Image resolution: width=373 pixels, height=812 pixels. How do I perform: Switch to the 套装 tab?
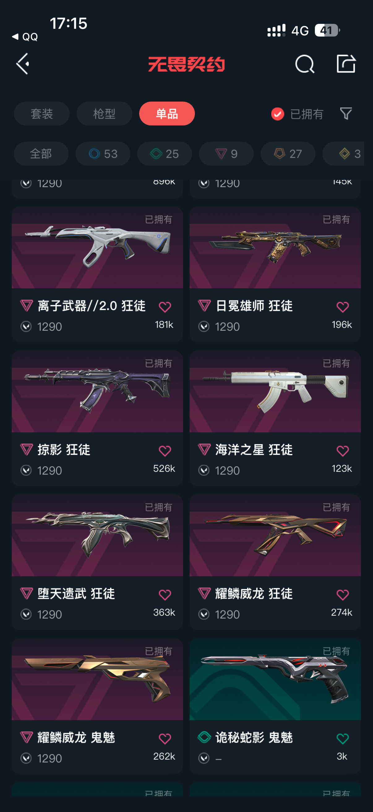tap(41, 113)
